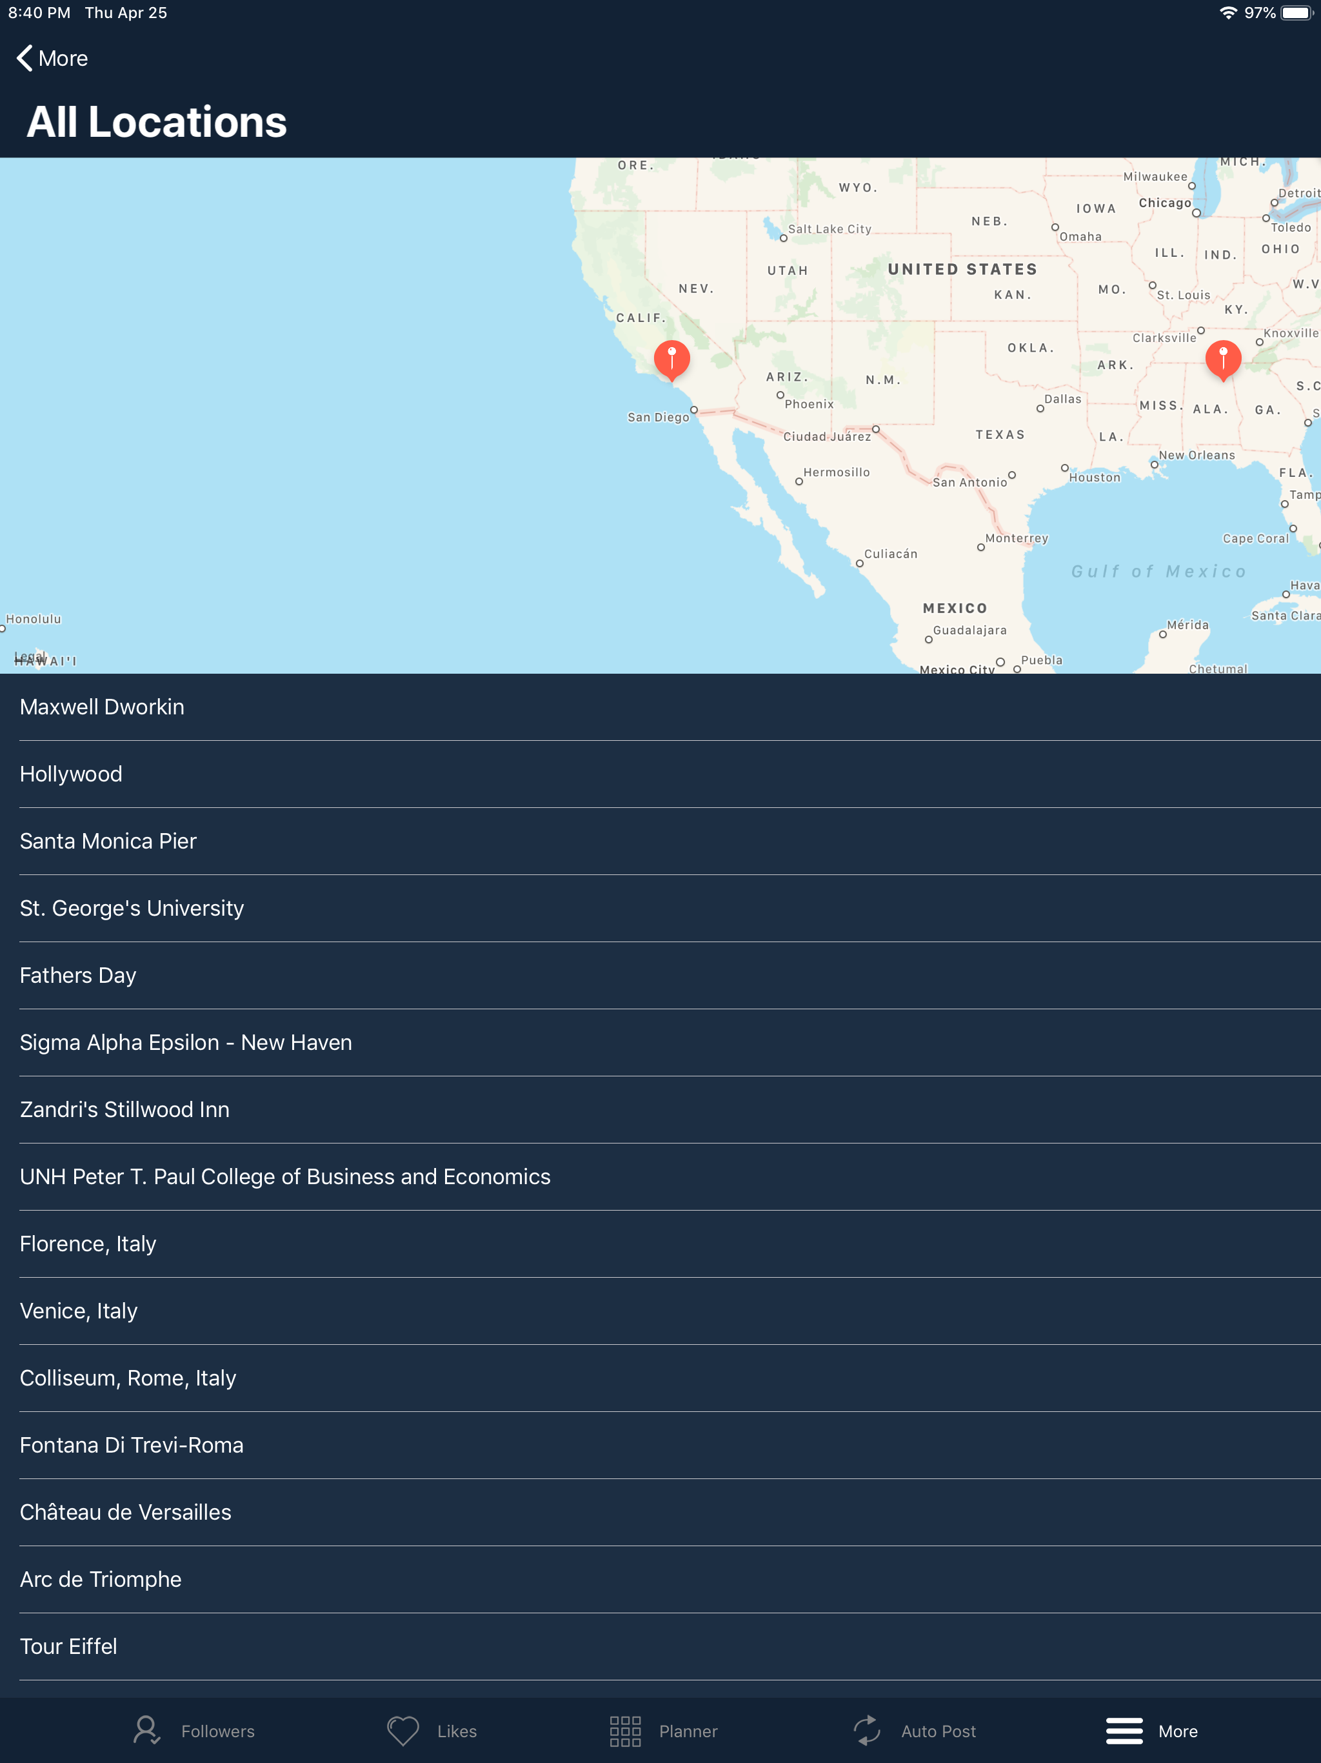The height and width of the screenshot is (1763, 1321).
Task: Open Florence, Italy location
Action: click(88, 1244)
